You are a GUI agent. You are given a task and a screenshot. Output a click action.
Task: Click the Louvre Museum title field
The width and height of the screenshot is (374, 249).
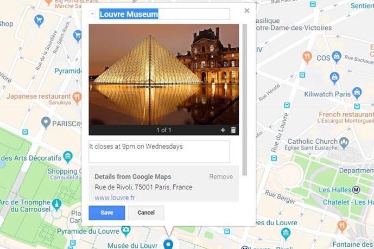point(164,14)
